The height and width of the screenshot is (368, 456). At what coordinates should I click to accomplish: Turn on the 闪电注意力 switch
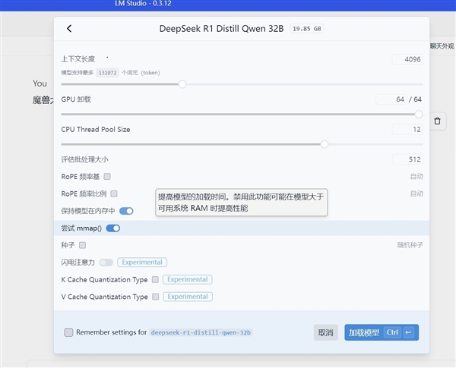tap(106, 263)
